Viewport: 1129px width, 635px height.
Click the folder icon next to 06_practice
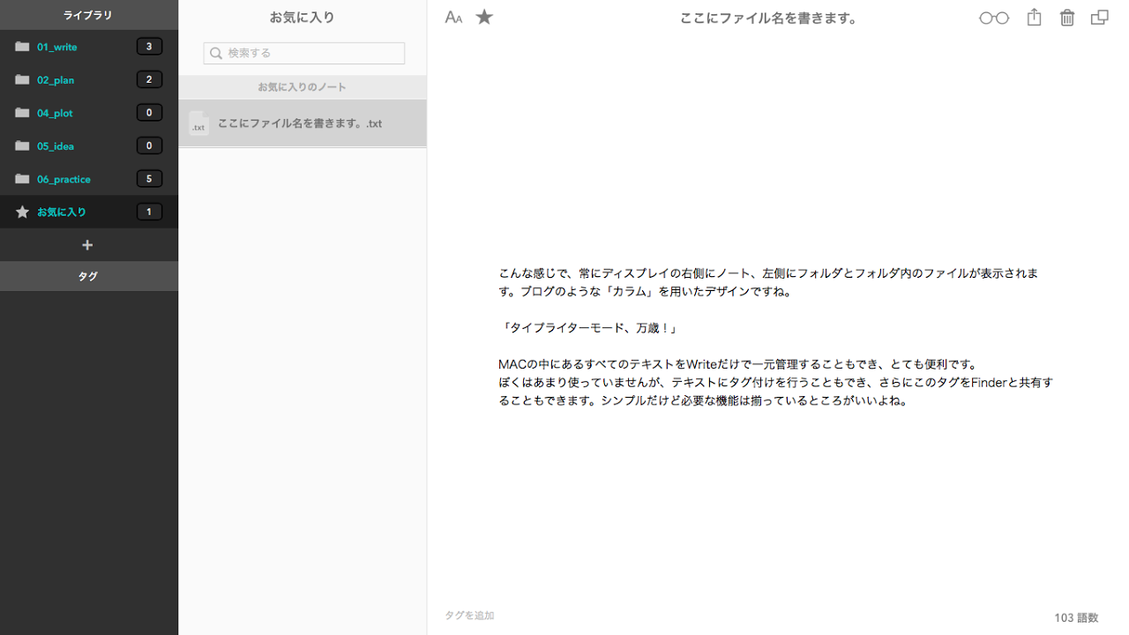pyautogui.click(x=23, y=179)
